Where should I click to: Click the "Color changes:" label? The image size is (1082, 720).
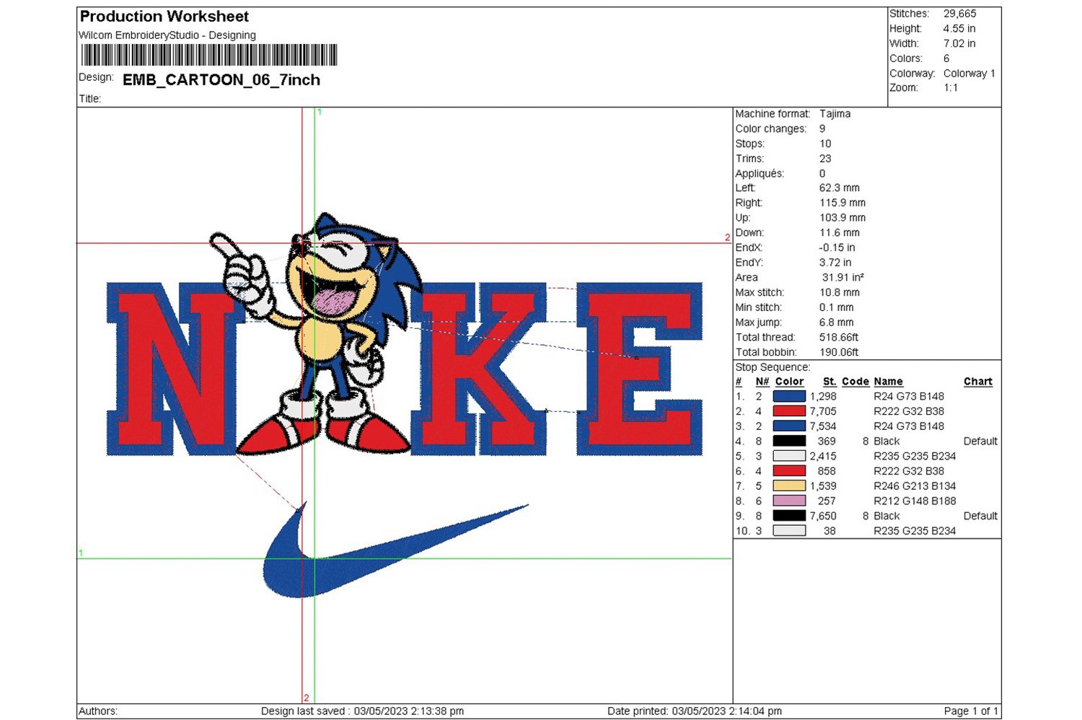771,129
